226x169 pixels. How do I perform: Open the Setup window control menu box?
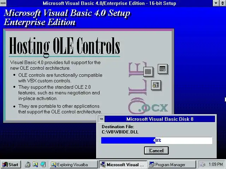coord(3,3)
